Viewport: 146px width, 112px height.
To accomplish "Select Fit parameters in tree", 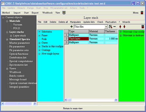I will [x=17, y=47].
